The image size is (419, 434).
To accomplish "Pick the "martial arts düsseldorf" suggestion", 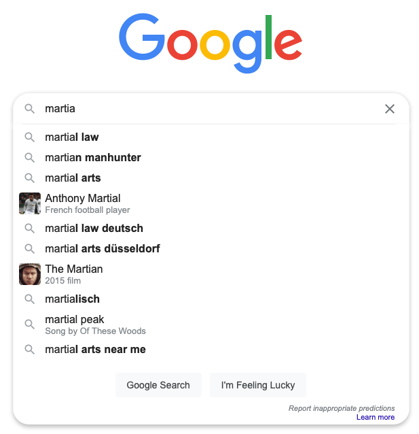I will point(103,249).
